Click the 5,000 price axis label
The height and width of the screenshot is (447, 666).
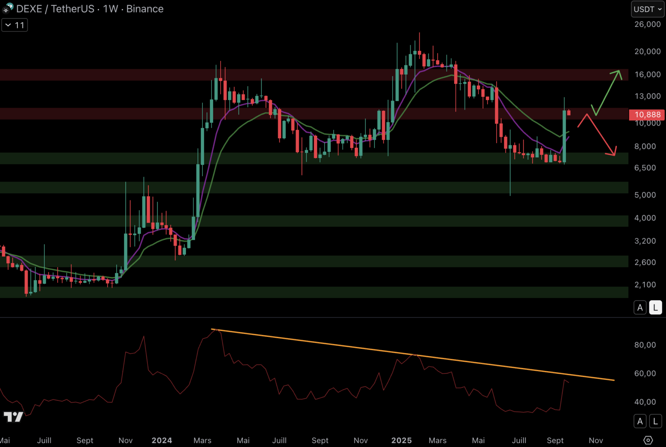(x=645, y=195)
